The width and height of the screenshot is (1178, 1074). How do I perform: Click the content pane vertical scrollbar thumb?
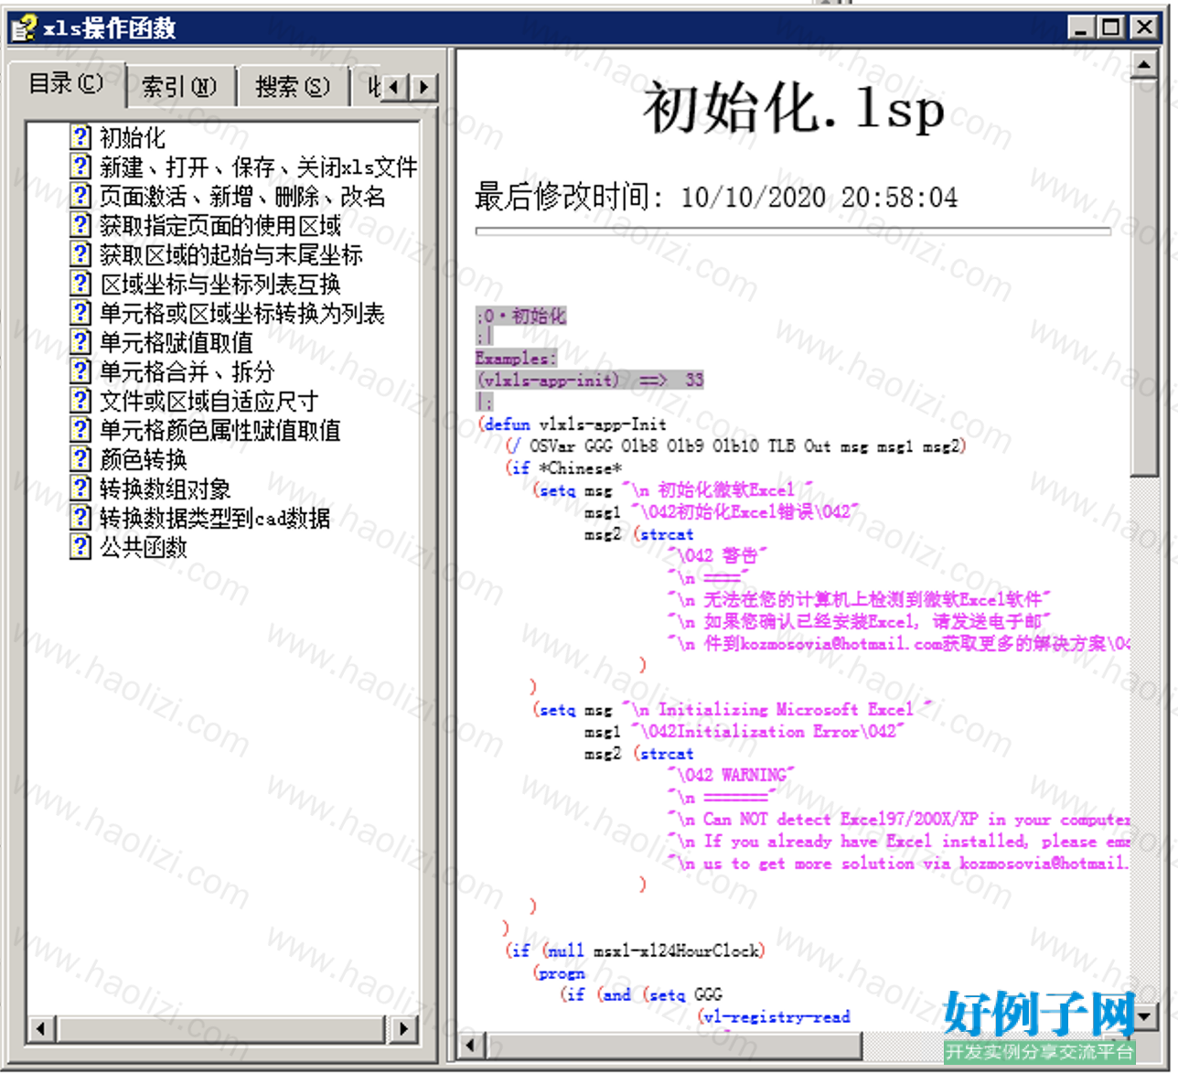(1143, 276)
